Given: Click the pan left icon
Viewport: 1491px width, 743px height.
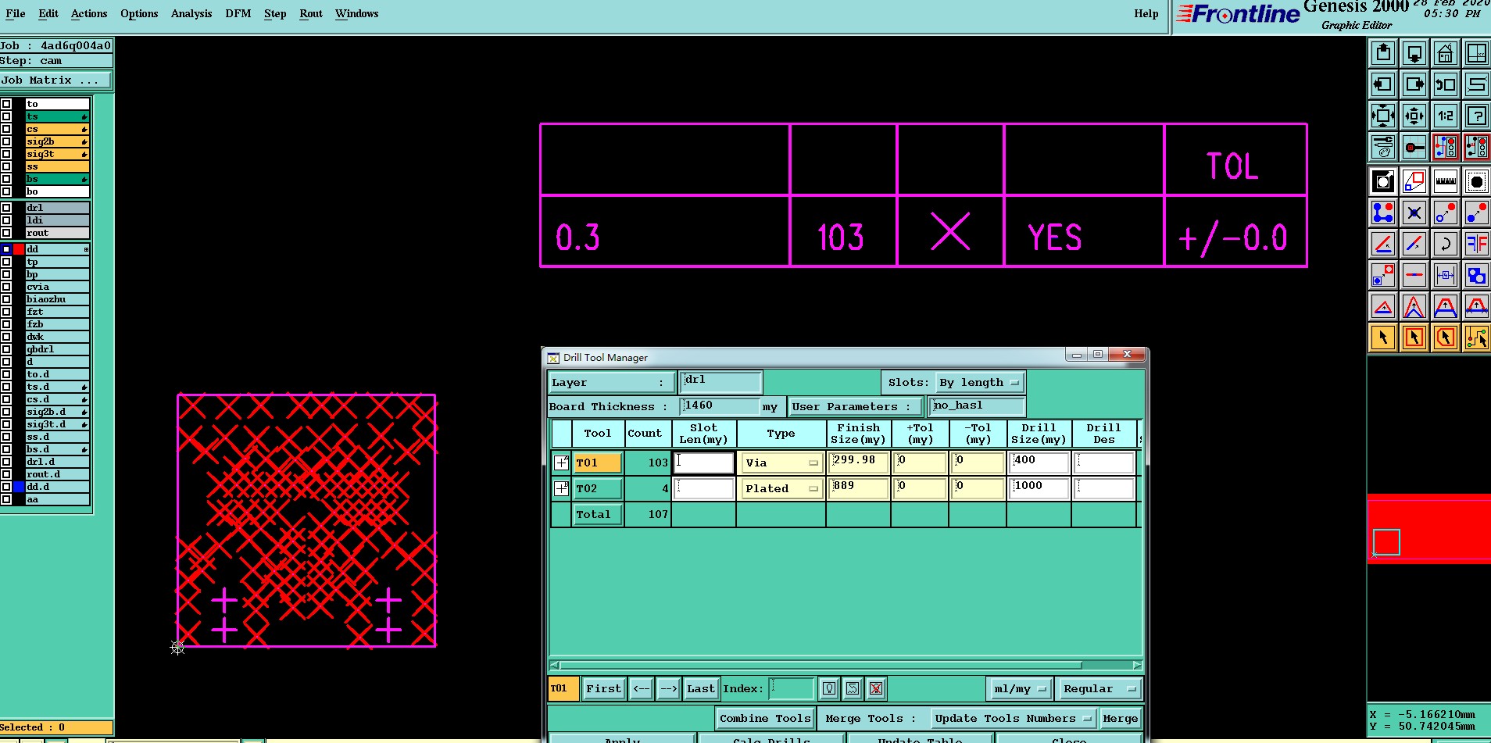Looking at the screenshot, I should click(x=1383, y=84).
